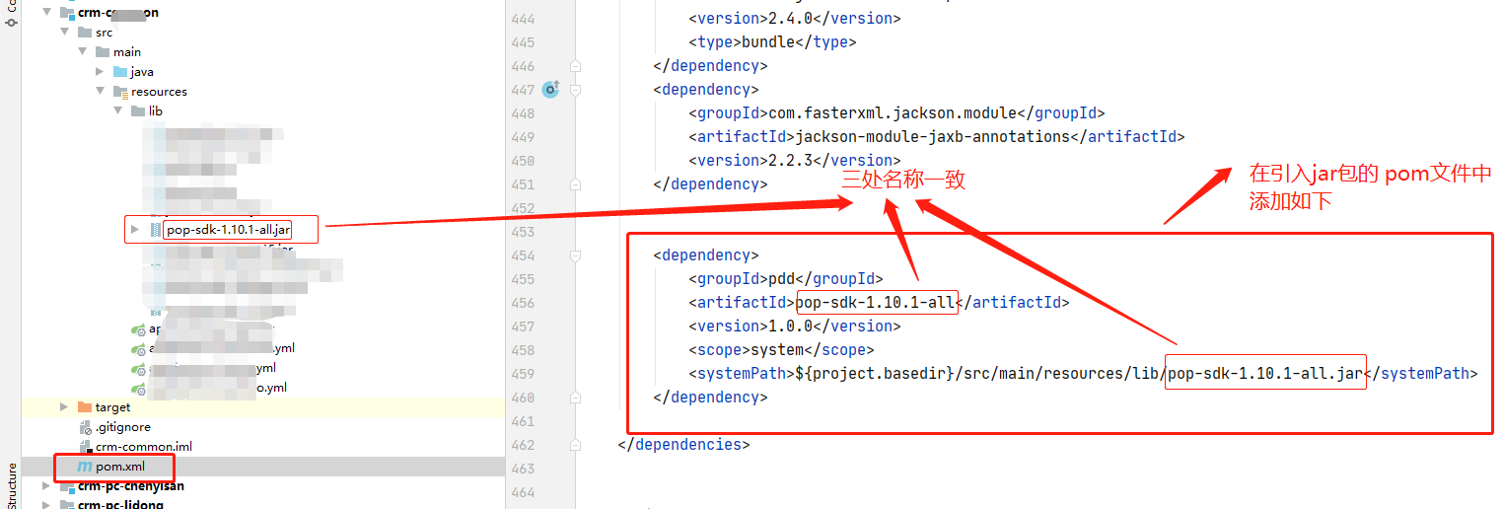Click the crm-common.iml file icon

pos(86,447)
